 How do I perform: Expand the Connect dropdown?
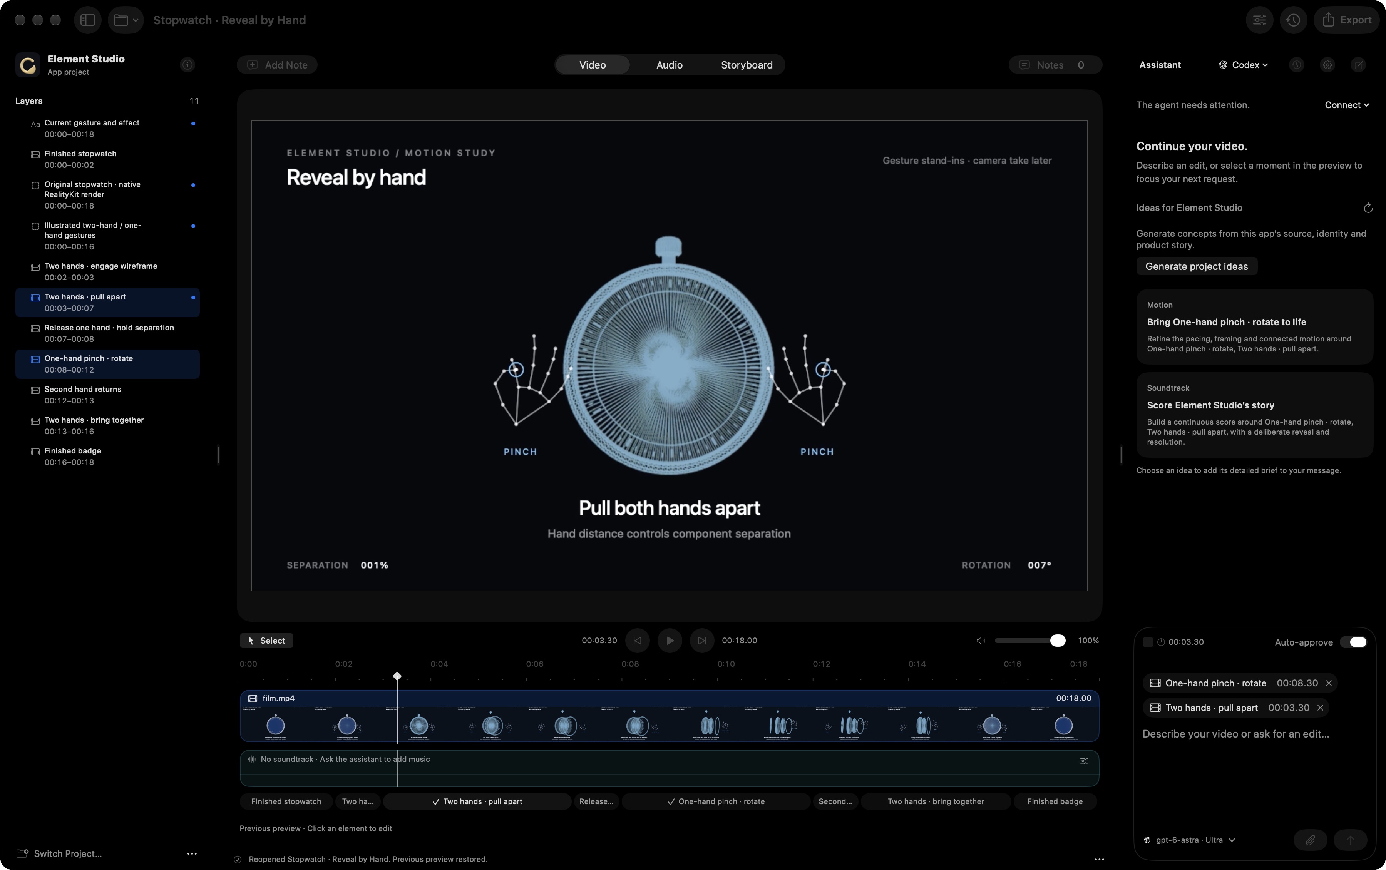(x=1346, y=105)
